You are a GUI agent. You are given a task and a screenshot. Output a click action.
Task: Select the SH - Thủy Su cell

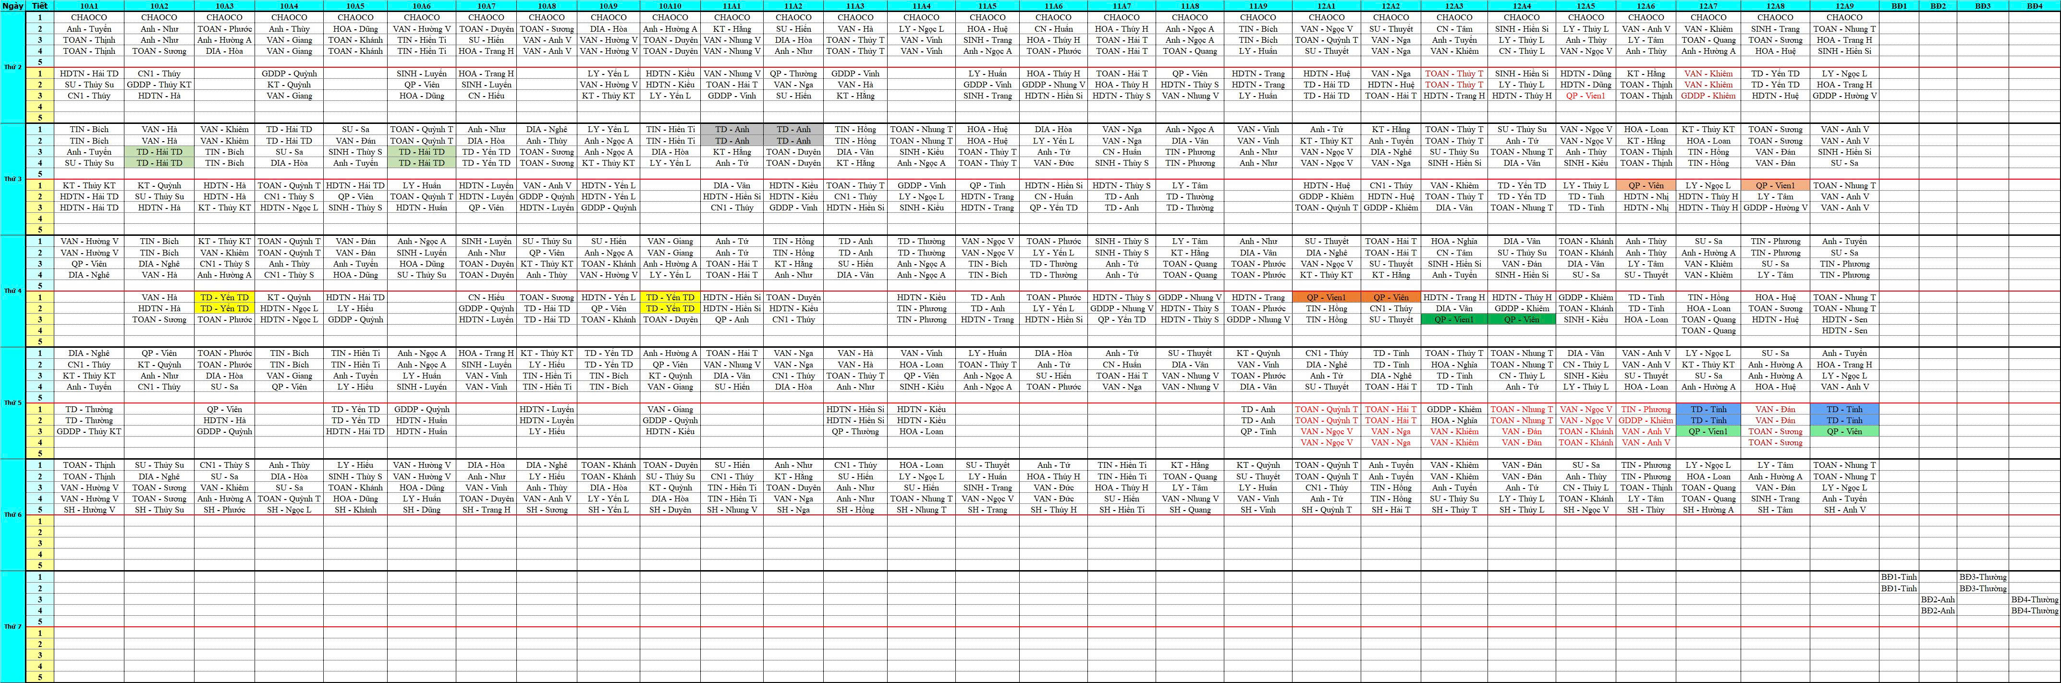point(159,510)
